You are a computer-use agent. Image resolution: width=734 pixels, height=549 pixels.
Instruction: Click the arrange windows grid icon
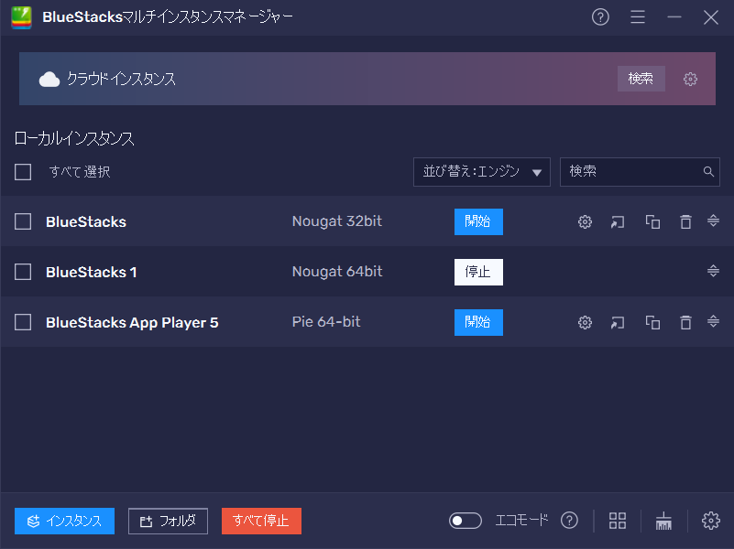(618, 521)
